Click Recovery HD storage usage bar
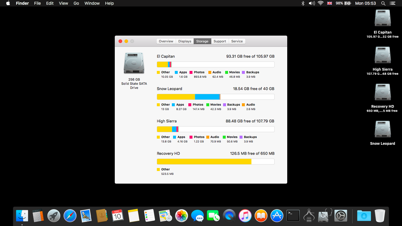The height and width of the screenshot is (226, 402). coord(216,162)
